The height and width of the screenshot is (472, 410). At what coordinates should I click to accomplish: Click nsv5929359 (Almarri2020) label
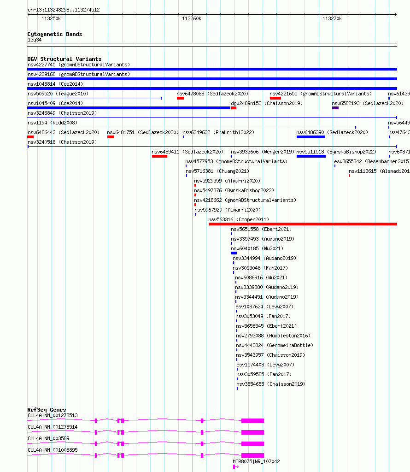point(227,181)
